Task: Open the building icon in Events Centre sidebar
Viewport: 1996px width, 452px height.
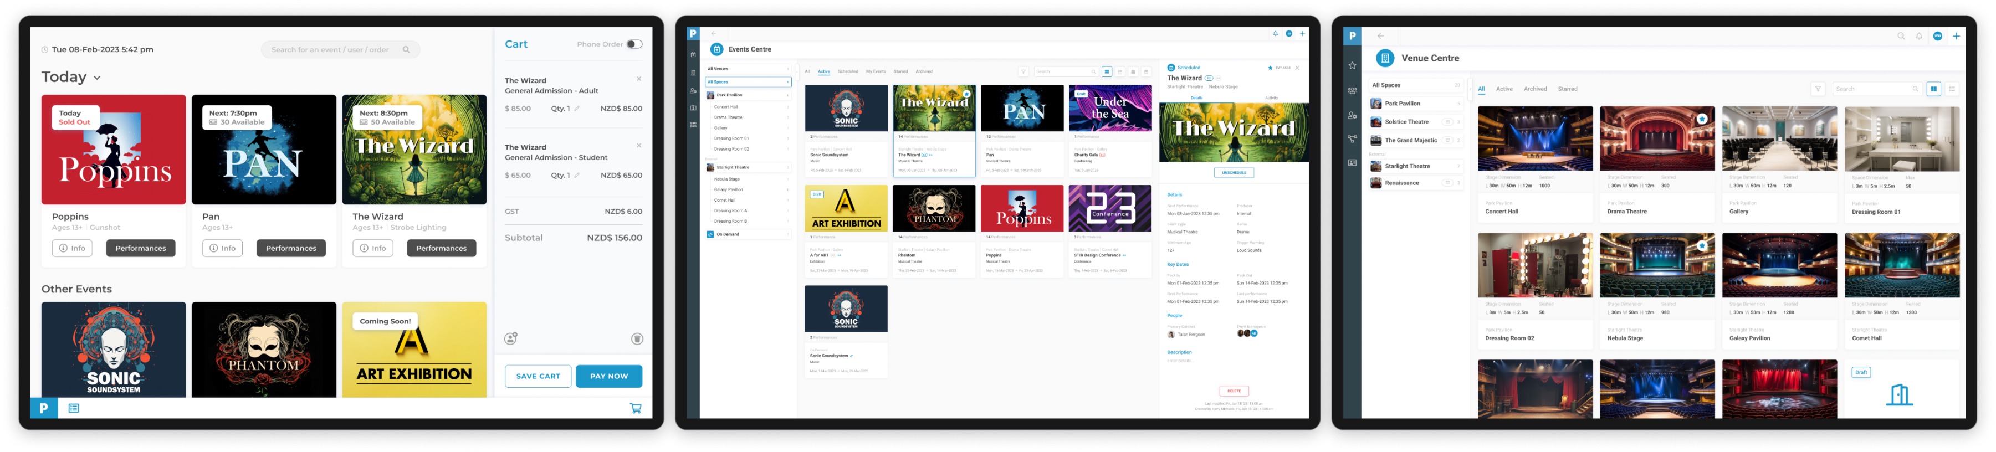Action: pos(693,73)
